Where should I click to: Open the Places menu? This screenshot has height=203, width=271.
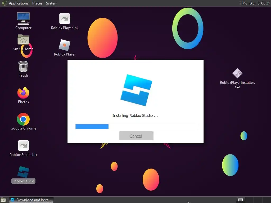coord(37,3)
